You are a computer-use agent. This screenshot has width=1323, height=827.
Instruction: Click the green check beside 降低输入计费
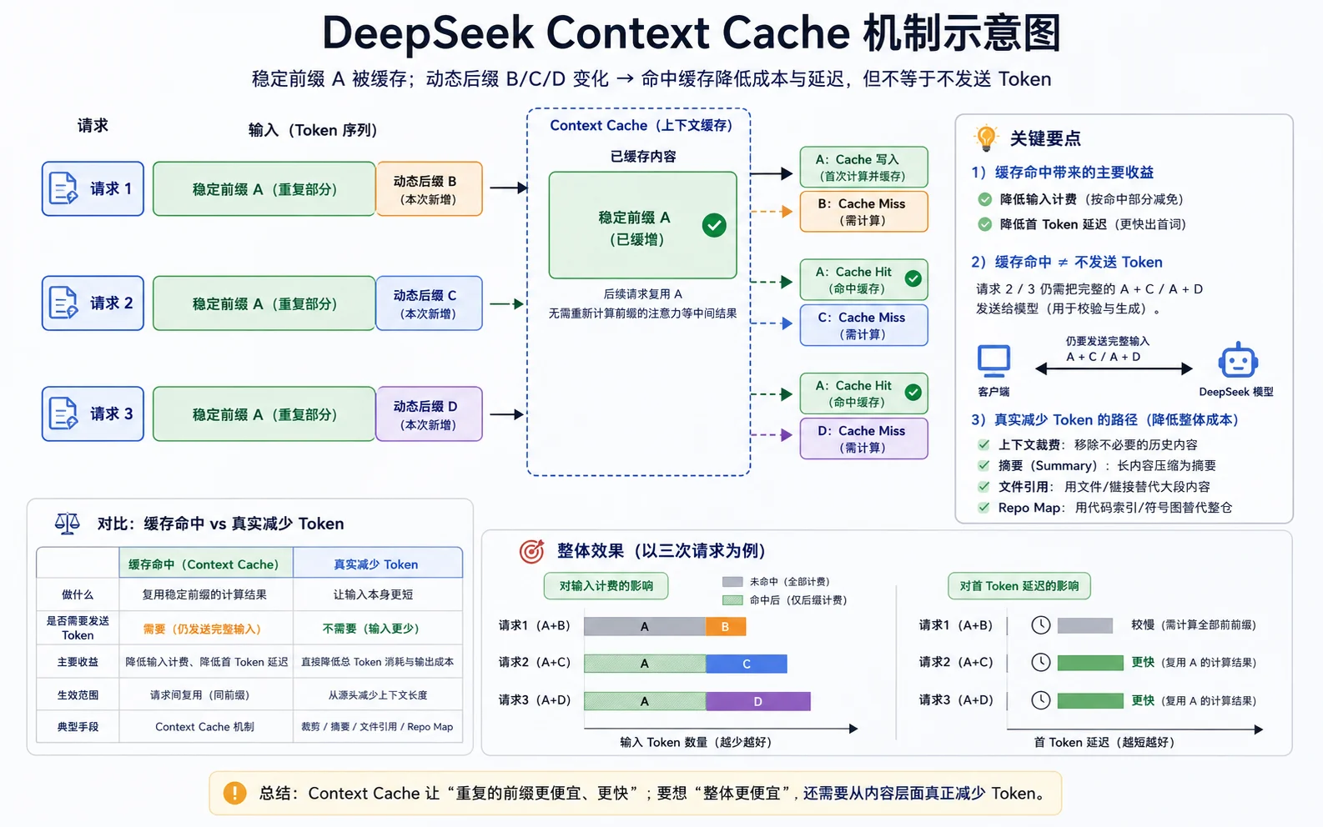(985, 199)
